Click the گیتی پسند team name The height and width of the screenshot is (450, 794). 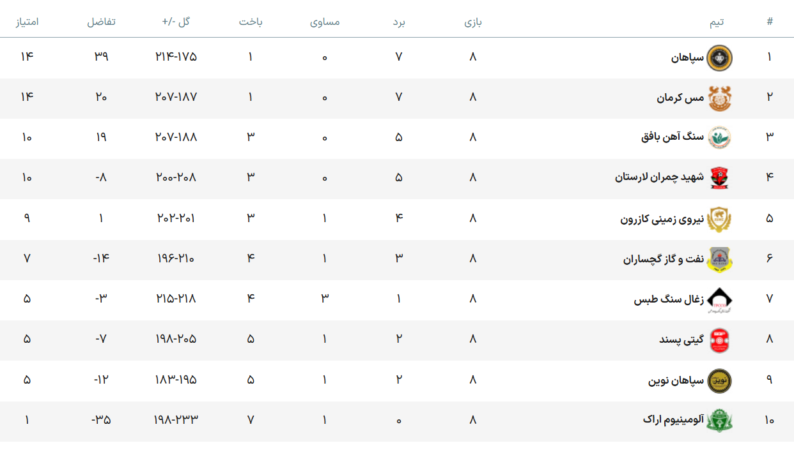pyautogui.click(x=681, y=340)
